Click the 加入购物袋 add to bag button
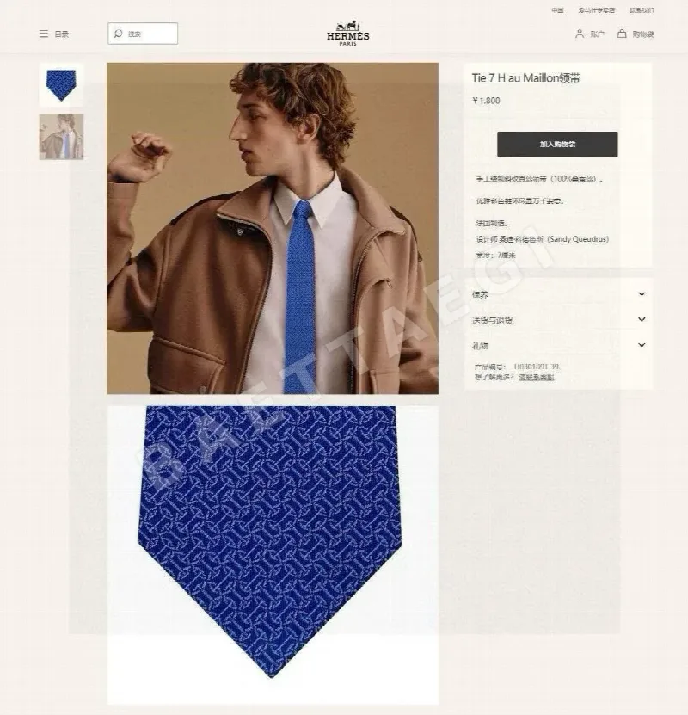The image size is (688, 715). pyautogui.click(x=557, y=144)
